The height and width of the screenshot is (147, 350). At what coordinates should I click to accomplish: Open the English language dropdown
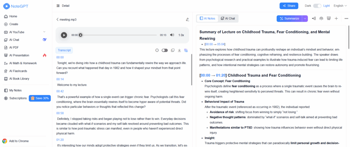339,6
